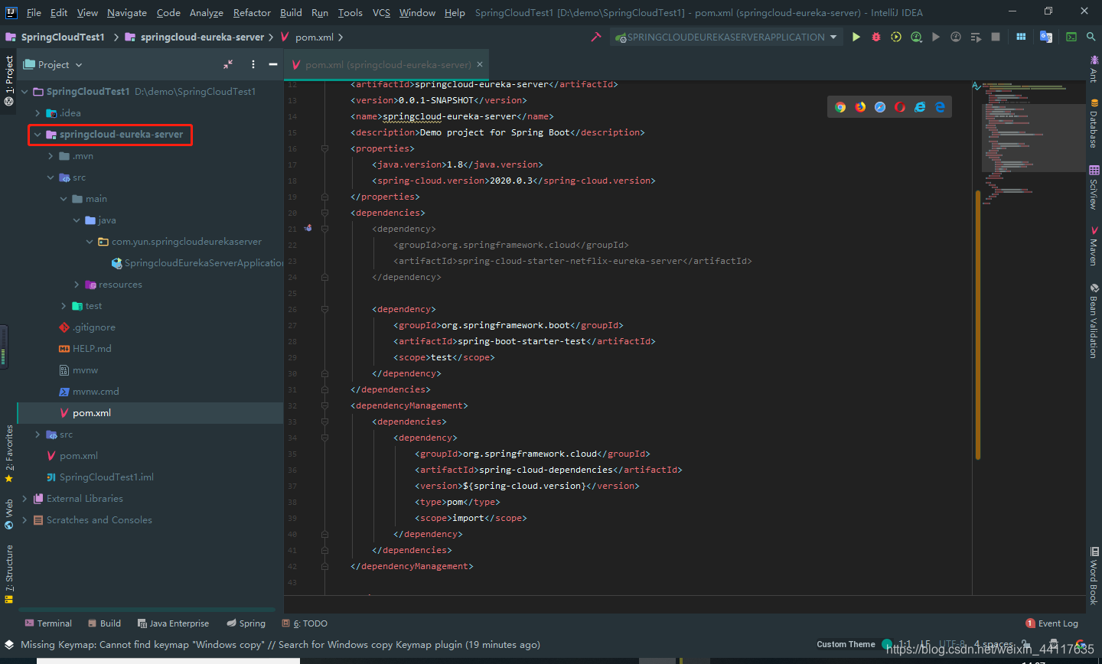Fold the dependencies block at line 20
Screen dimensions: 1102x664
(324, 213)
